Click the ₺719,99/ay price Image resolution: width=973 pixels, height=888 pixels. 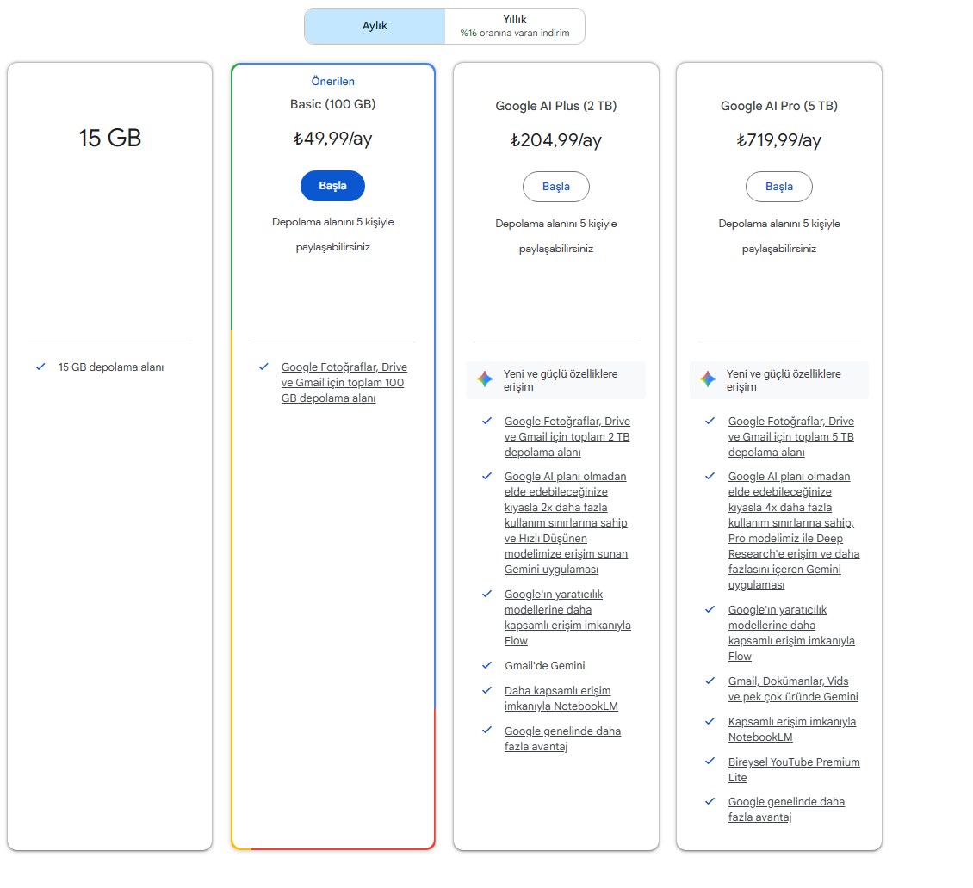click(778, 140)
